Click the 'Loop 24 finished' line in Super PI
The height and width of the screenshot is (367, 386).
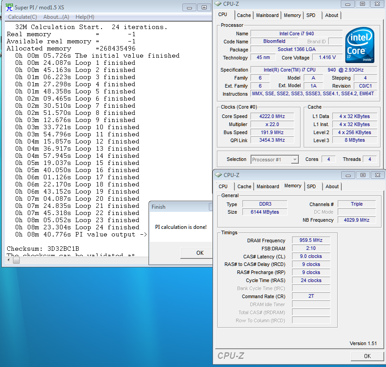77,227
